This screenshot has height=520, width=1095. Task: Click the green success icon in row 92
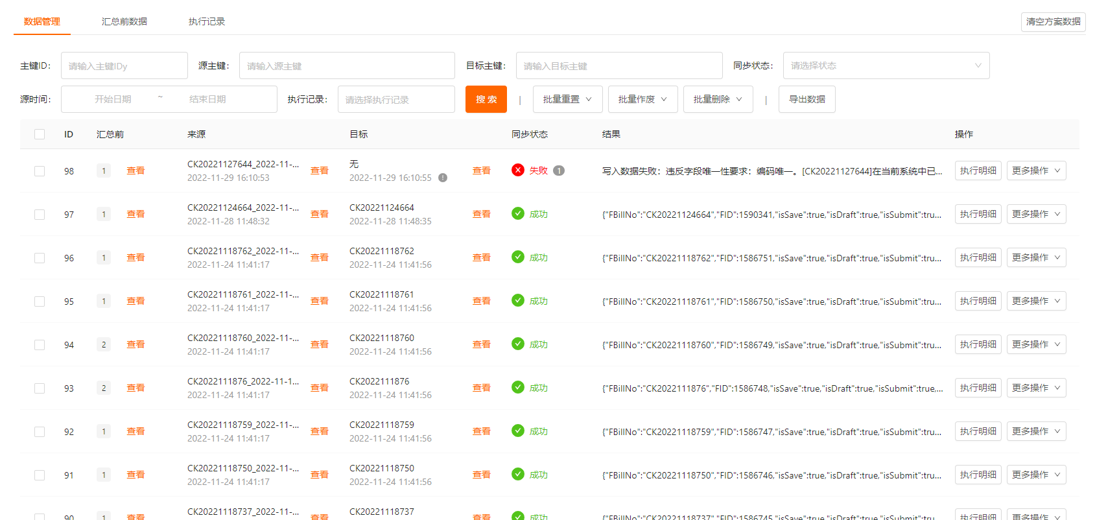517,431
